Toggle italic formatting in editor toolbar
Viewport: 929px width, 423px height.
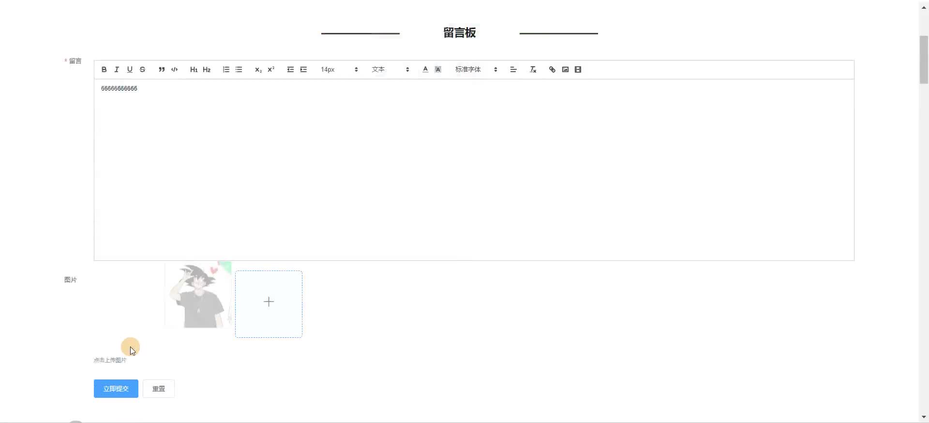click(117, 70)
